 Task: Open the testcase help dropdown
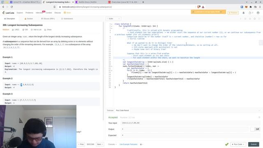(x=141, y=144)
